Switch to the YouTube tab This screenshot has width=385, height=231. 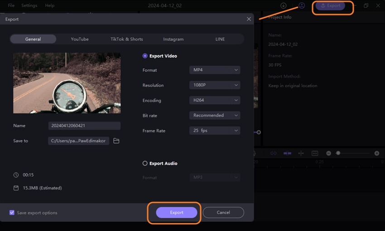coord(80,39)
